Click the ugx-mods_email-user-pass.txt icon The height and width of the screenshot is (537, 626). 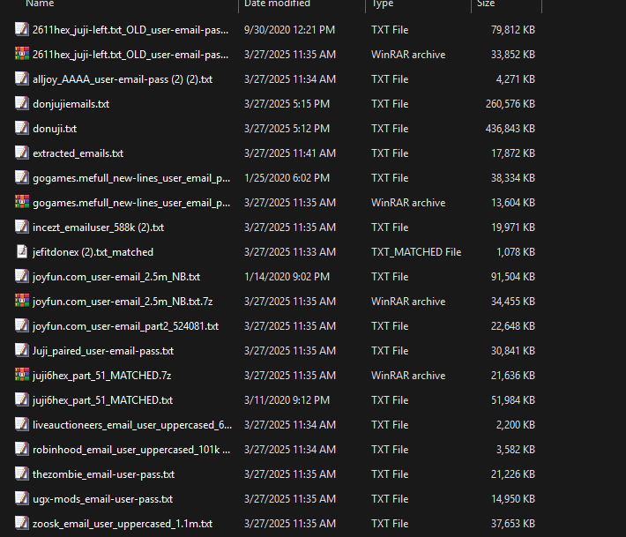coord(21,499)
